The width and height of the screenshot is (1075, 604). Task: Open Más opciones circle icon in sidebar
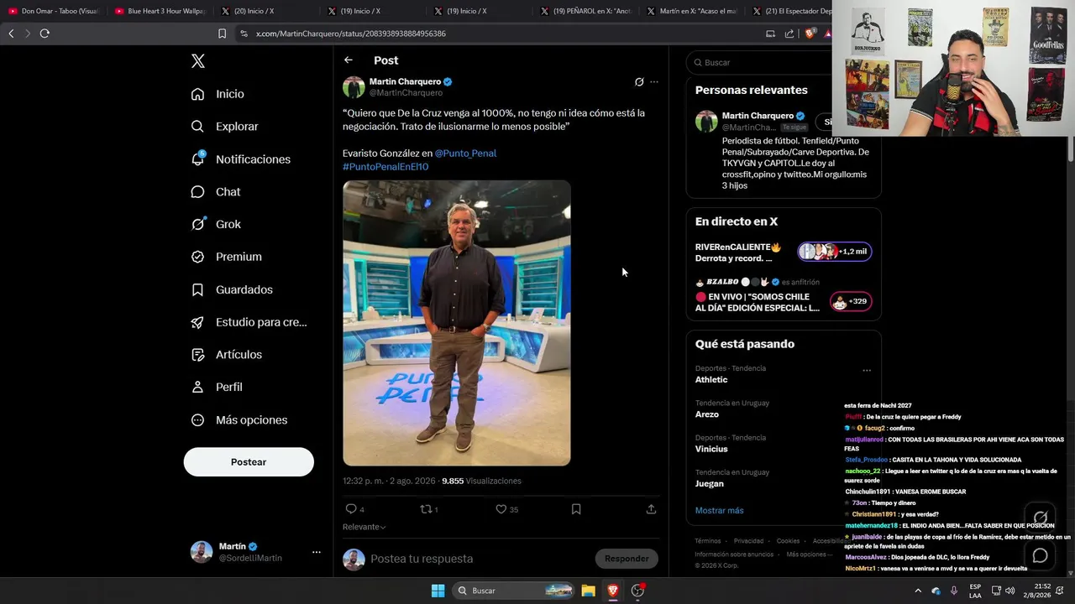pyautogui.click(x=197, y=420)
